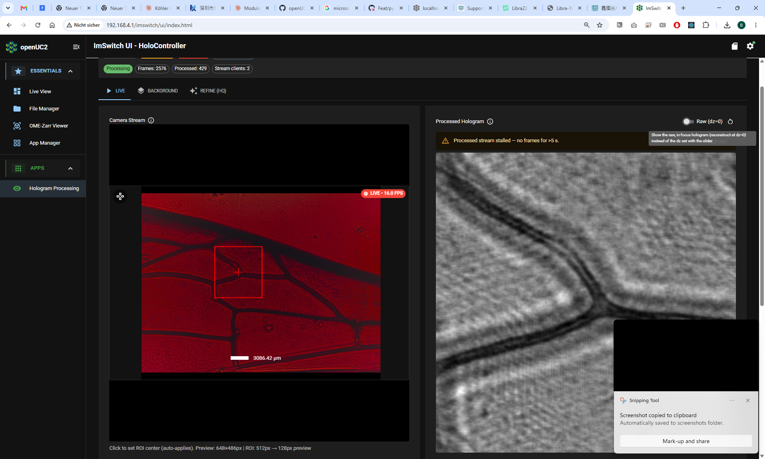Toggle the Raw (dz=0) switch
This screenshot has height=459, width=765.
(x=688, y=122)
